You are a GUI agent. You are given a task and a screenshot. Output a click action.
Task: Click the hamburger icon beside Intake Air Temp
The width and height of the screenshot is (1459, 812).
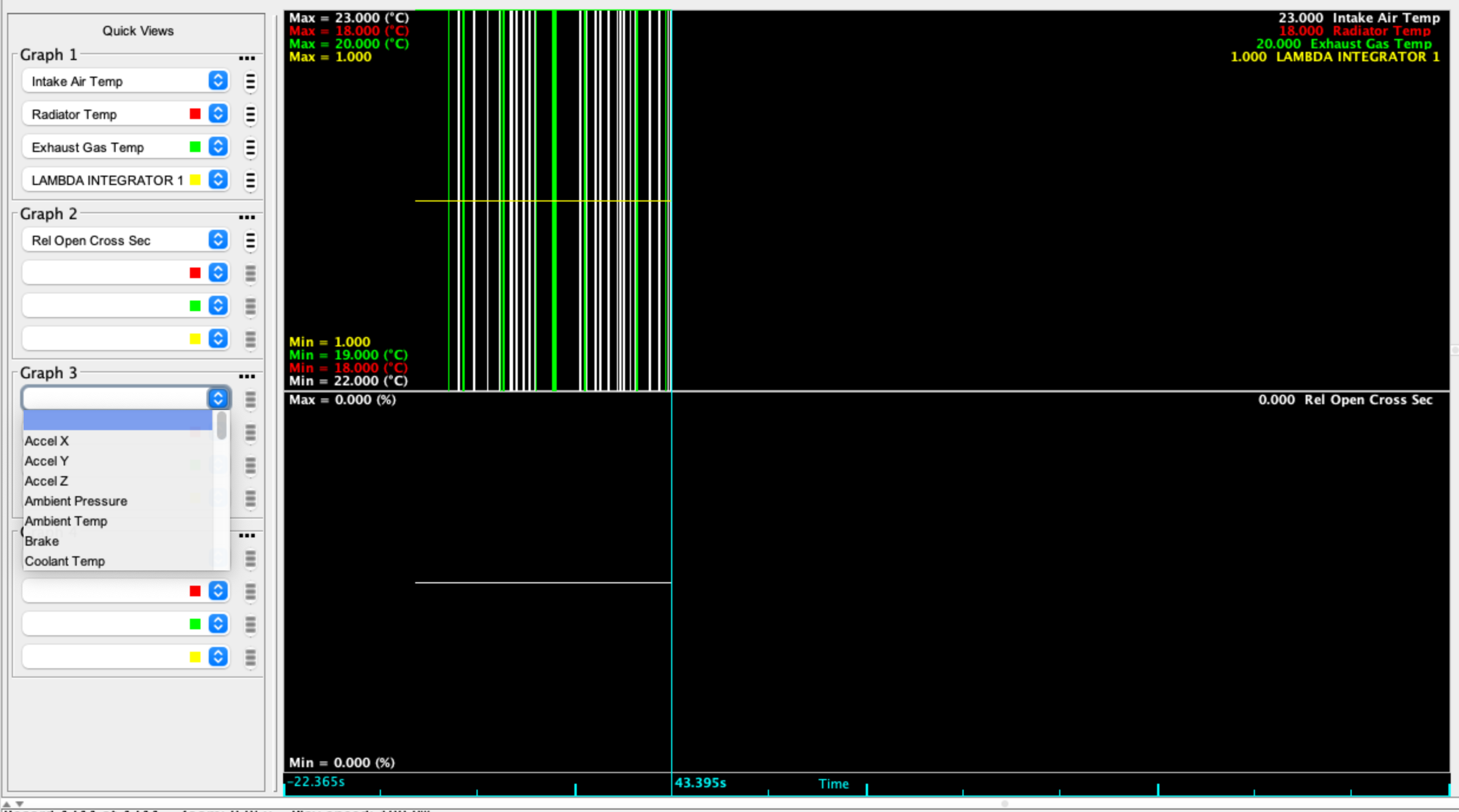pyautogui.click(x=251, y=81)
